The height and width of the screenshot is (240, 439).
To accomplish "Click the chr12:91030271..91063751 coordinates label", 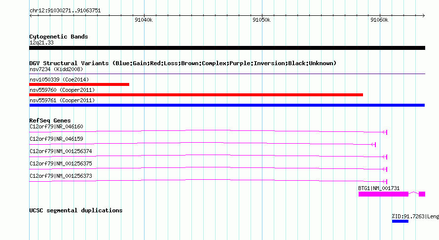I will (65, 11).
